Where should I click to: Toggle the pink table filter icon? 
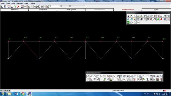click(134, 79)
